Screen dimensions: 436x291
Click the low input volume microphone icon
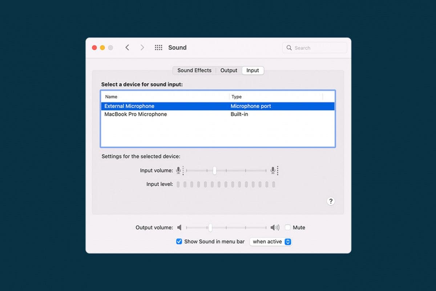[179, 170]
